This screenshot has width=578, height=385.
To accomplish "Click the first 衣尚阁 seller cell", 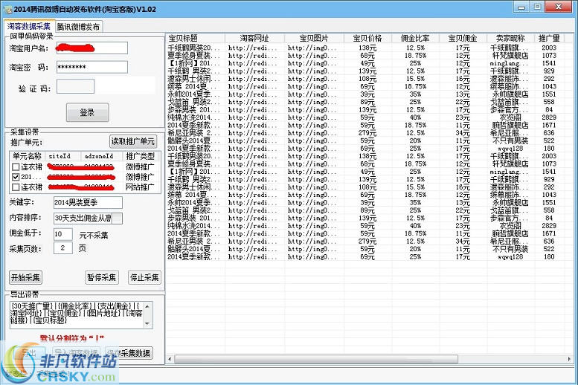I will (510, 117).
